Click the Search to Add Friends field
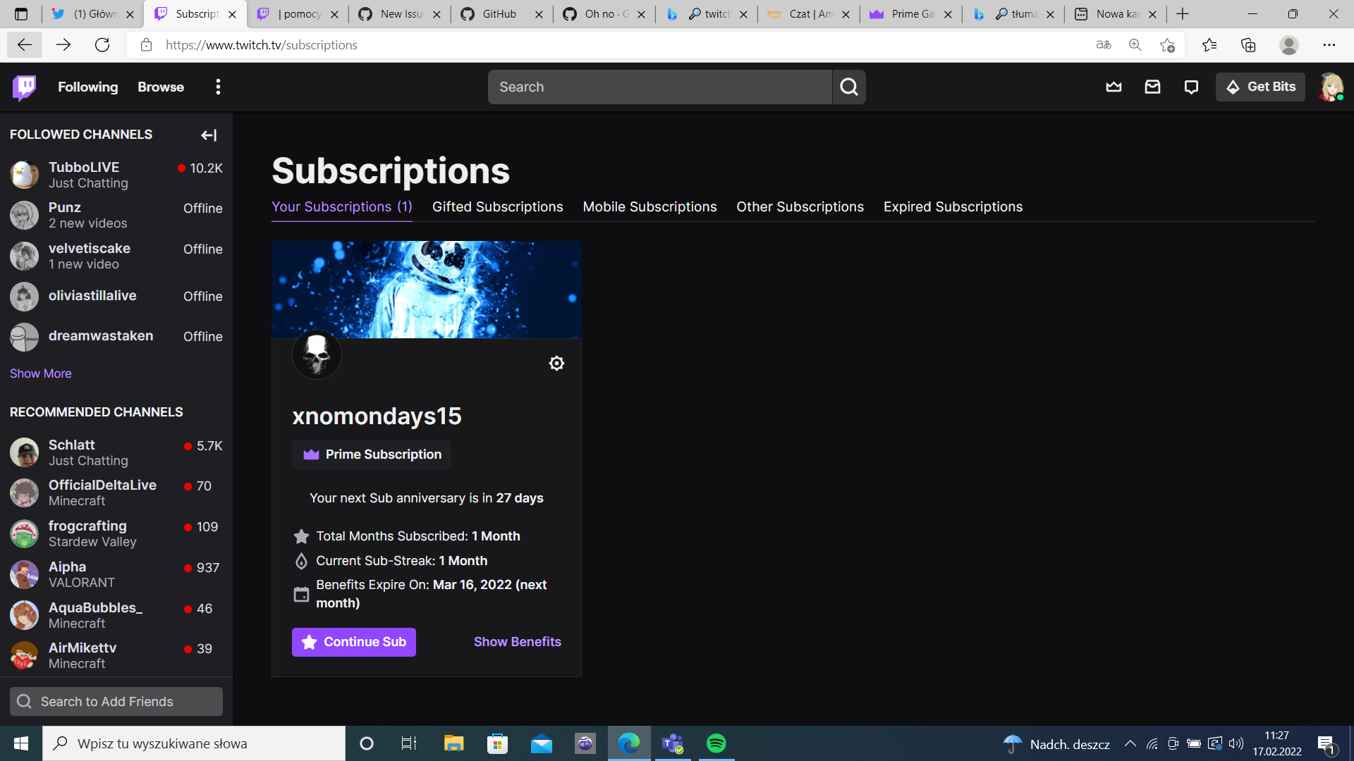1354x761 pixels. click(x=116, y=701)
